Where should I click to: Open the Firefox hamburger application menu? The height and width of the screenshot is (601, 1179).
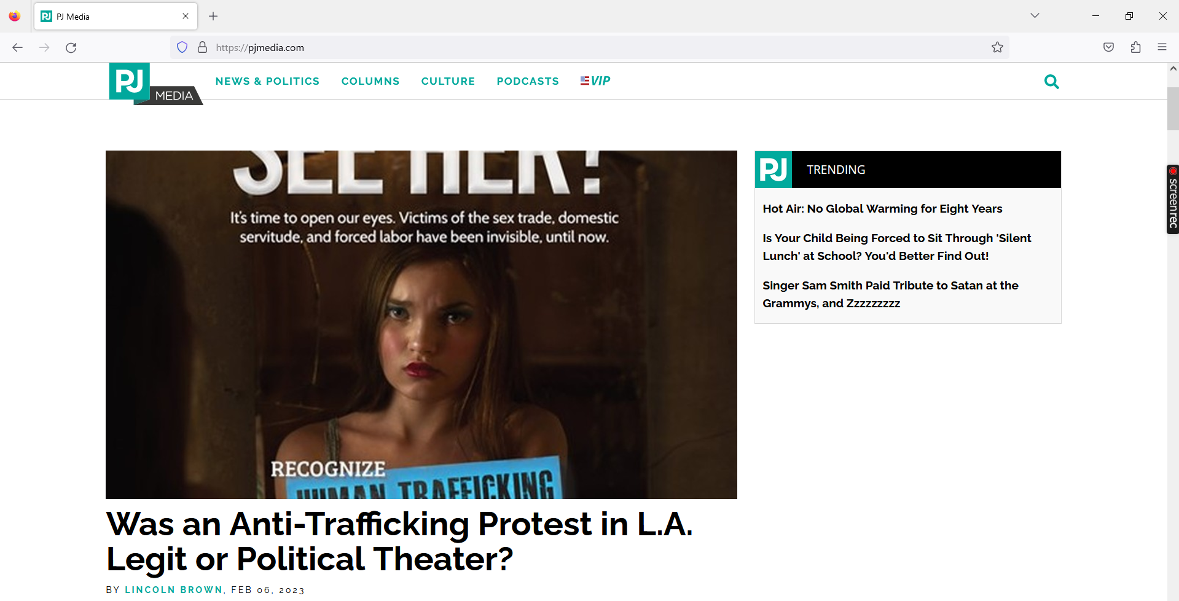1162,47
